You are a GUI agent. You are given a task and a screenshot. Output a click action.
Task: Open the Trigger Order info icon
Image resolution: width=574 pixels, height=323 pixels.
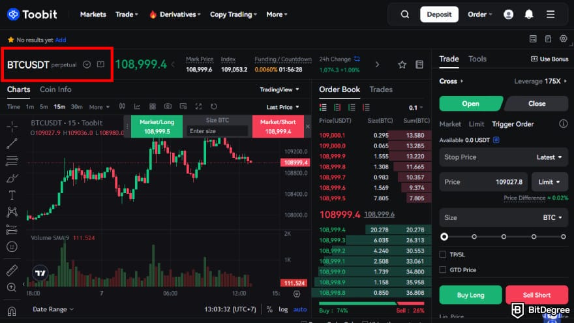[x=563, y=124]
